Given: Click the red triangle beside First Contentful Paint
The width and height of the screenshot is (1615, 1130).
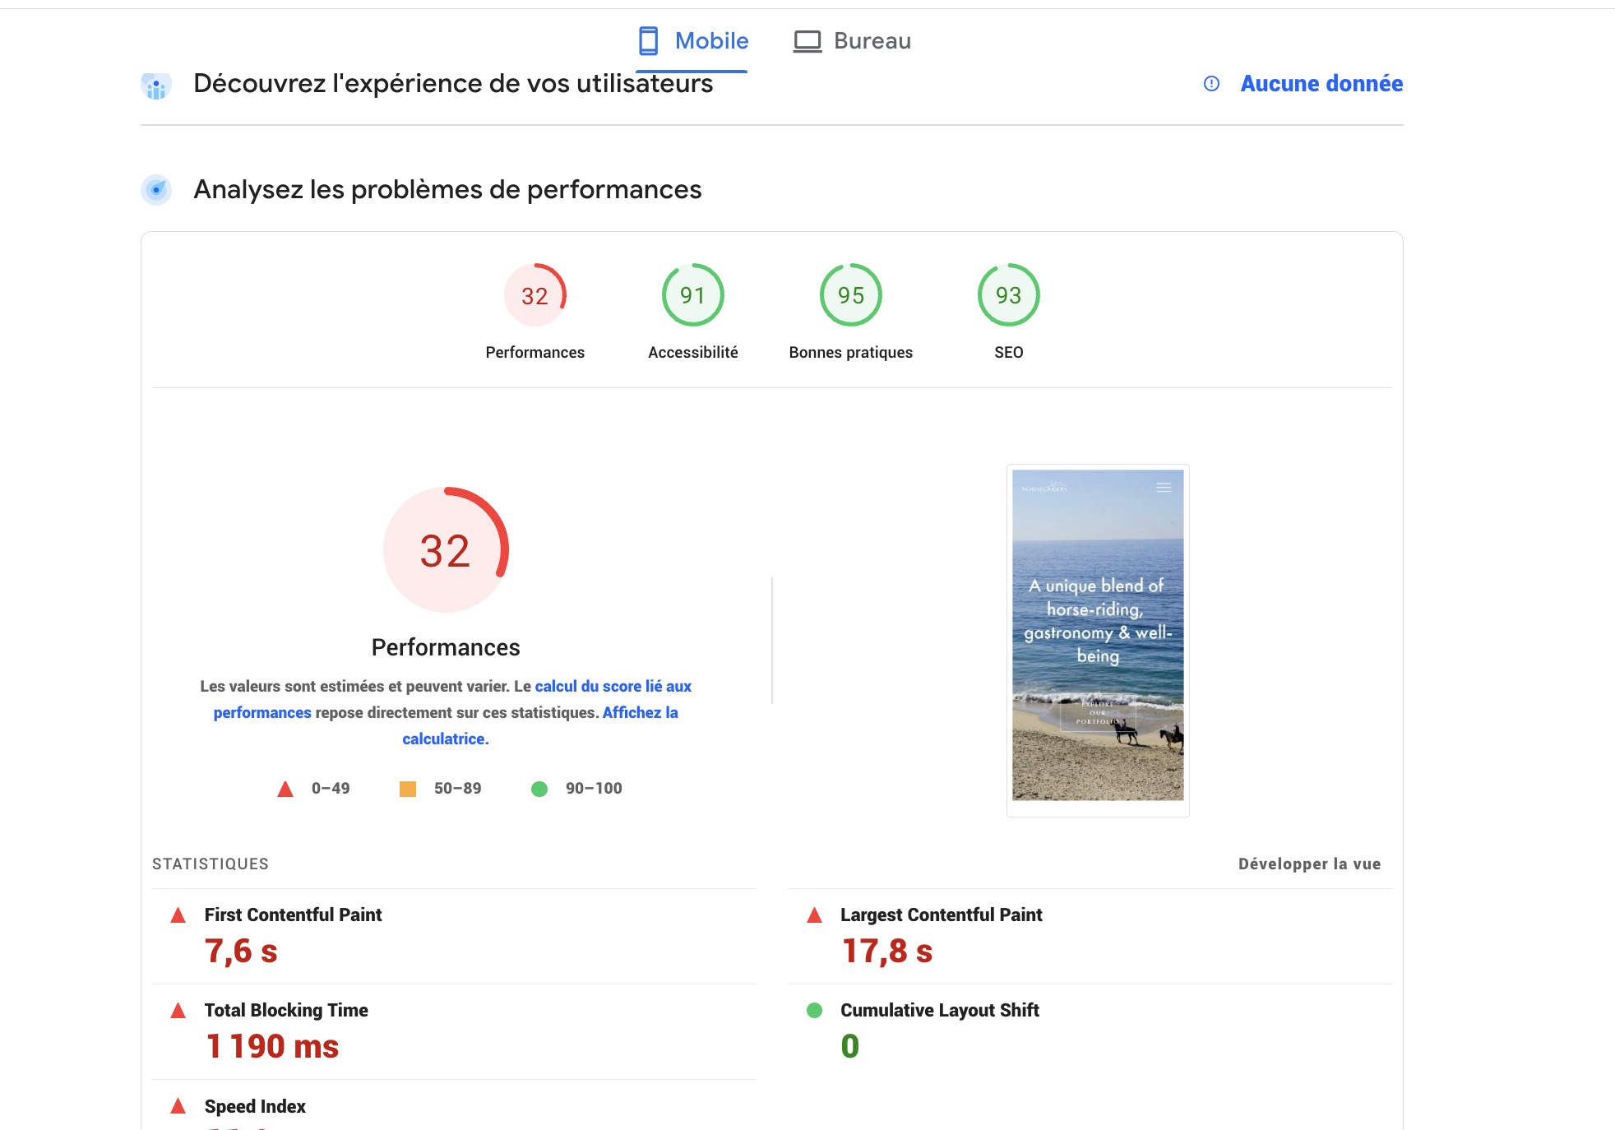Looking at the screenshot, I should coord(178,915).
